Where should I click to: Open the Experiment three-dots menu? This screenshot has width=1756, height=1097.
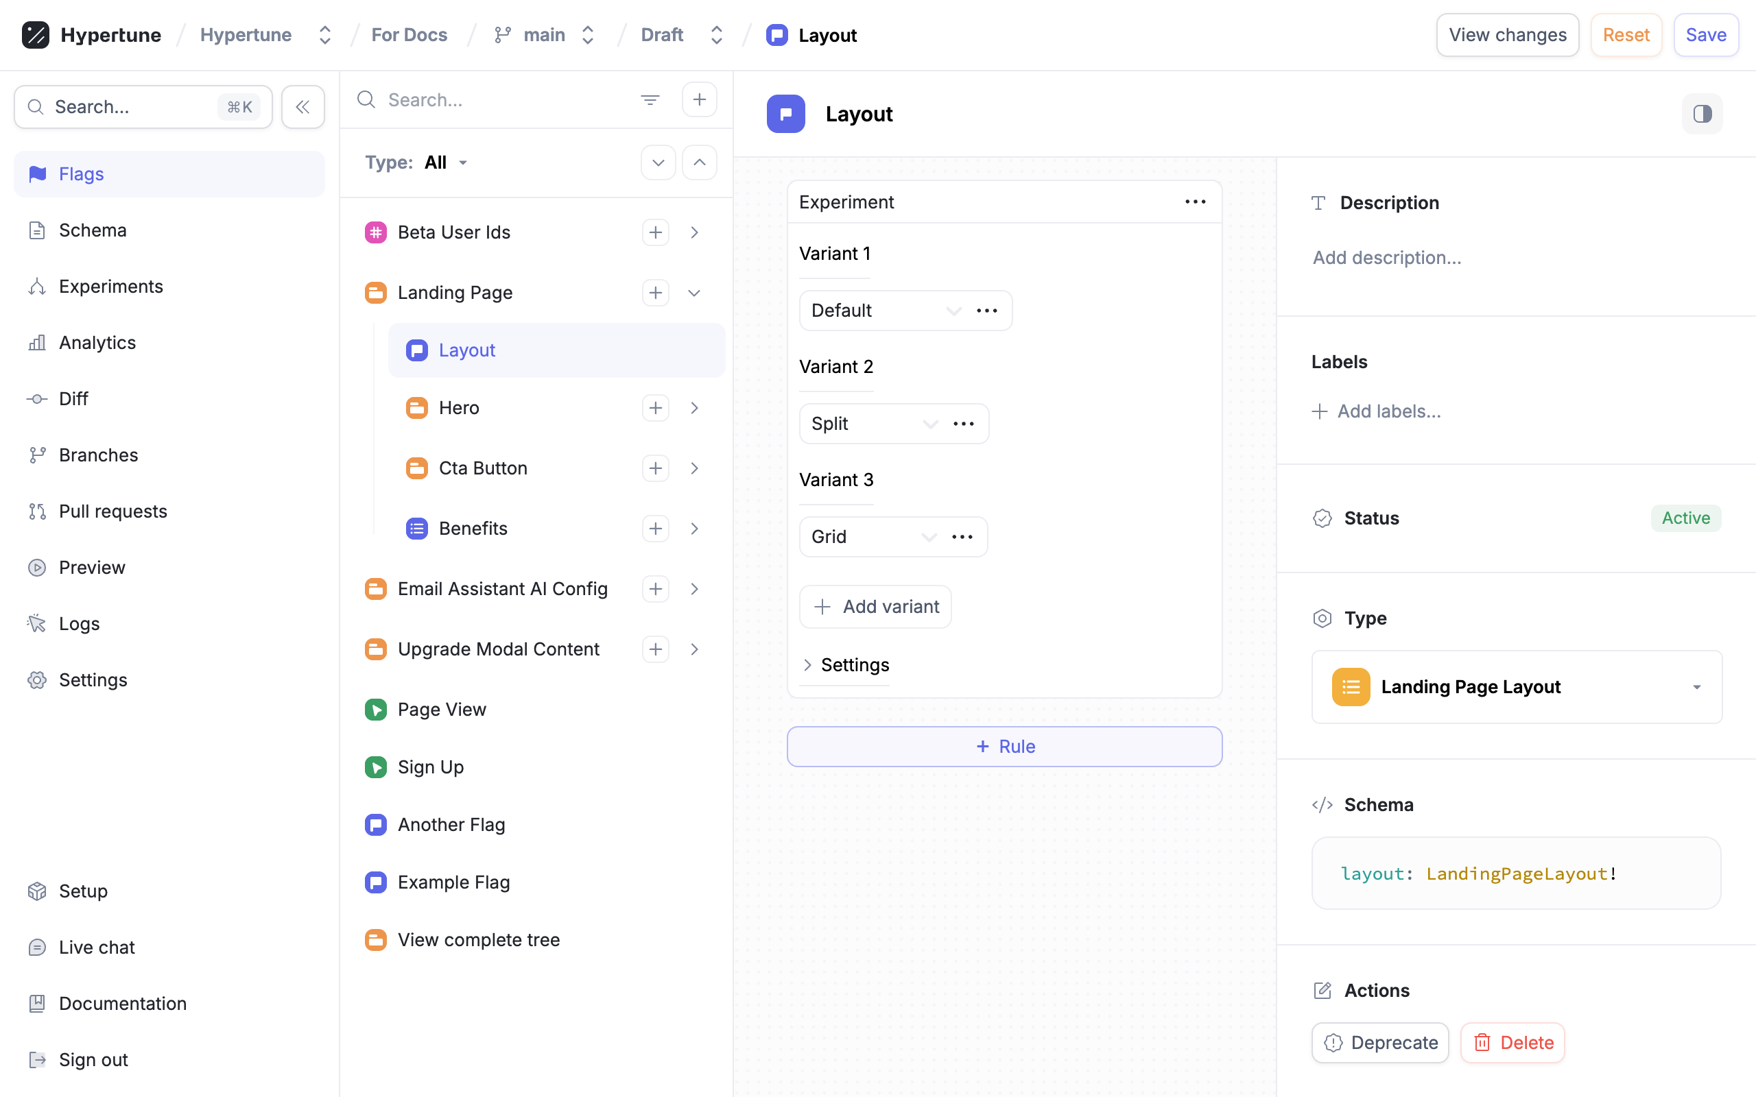tap(1195, 202)
